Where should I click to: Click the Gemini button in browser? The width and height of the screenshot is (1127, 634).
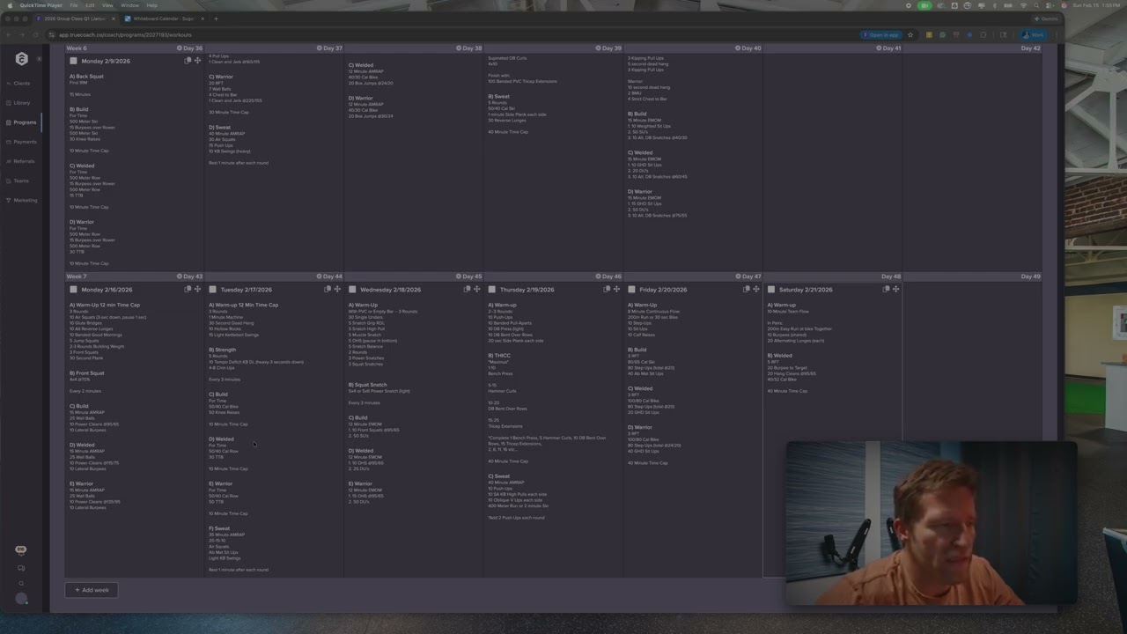tap(1047, 18)
